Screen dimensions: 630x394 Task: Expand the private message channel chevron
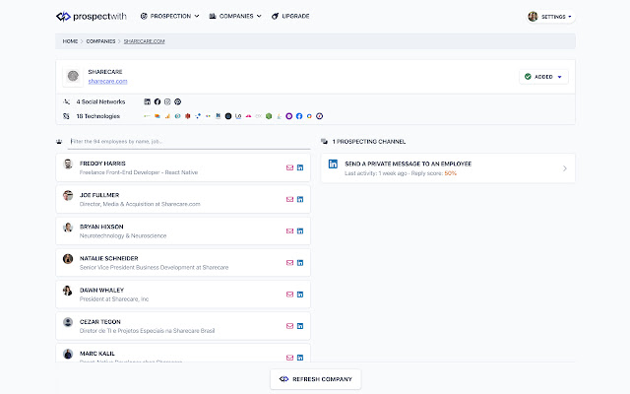pyautogui.click(x=564, y=168)
